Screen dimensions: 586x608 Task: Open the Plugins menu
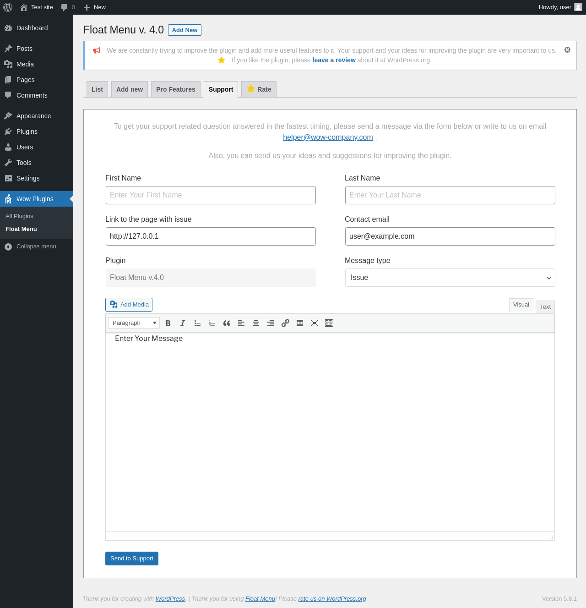(37, 131)
